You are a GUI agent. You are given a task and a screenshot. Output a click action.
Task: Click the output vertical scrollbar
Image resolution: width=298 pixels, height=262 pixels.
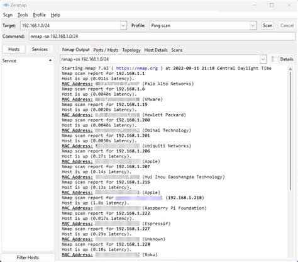coord(290,130)
